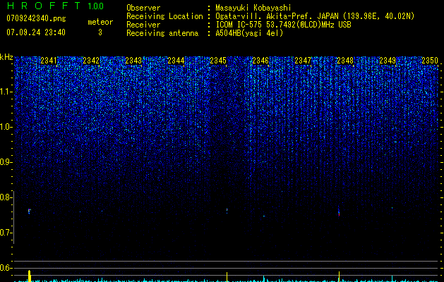Viewport: 444px width, 282px height.
Task: Click the kHz axis unit label
Action: (6, 57)
